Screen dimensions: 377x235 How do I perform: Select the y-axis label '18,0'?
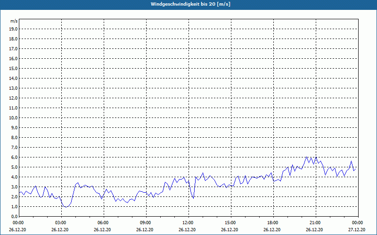(13, 39)
